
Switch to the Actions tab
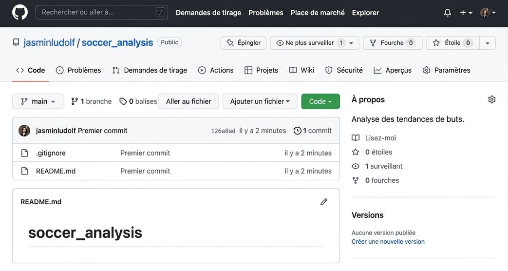(x=216, y=70)
